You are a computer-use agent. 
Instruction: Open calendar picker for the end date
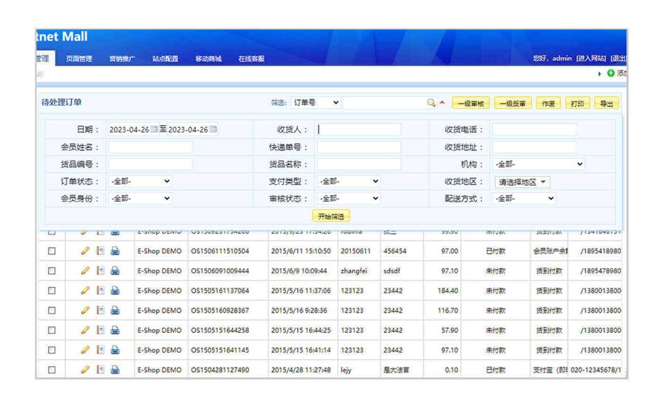pos(214,129)
